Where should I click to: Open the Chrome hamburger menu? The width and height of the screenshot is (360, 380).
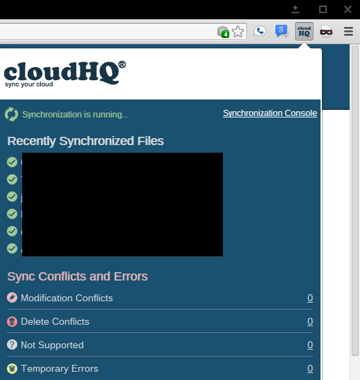pyautogui.click(x=348, y=32)
